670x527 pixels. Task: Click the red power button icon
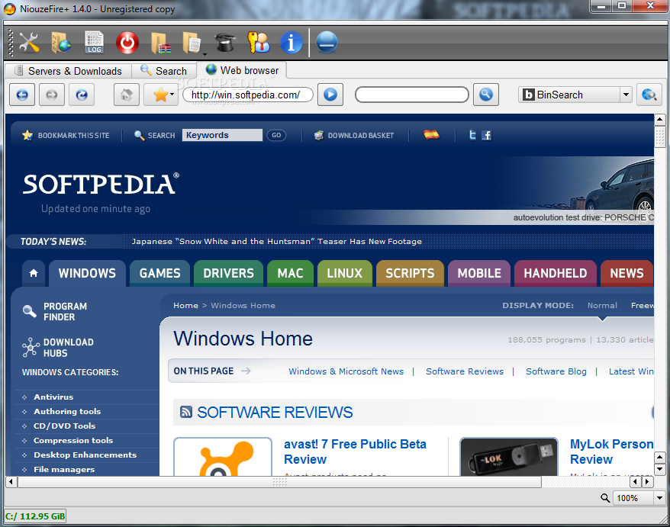[127, 42]
